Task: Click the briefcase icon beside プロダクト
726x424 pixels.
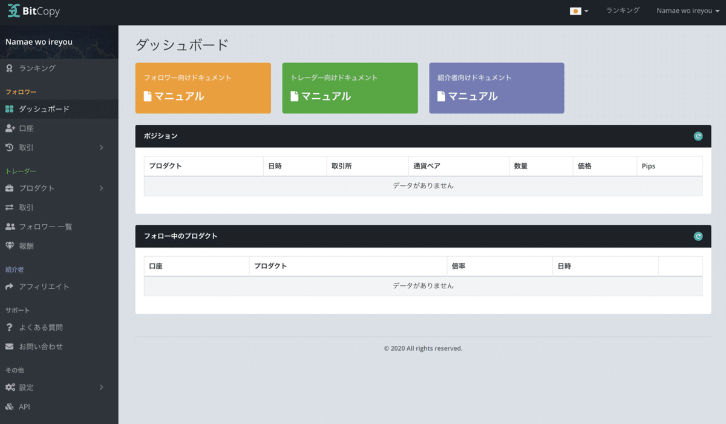Action: pyautogui.click(x=9, y=188)
